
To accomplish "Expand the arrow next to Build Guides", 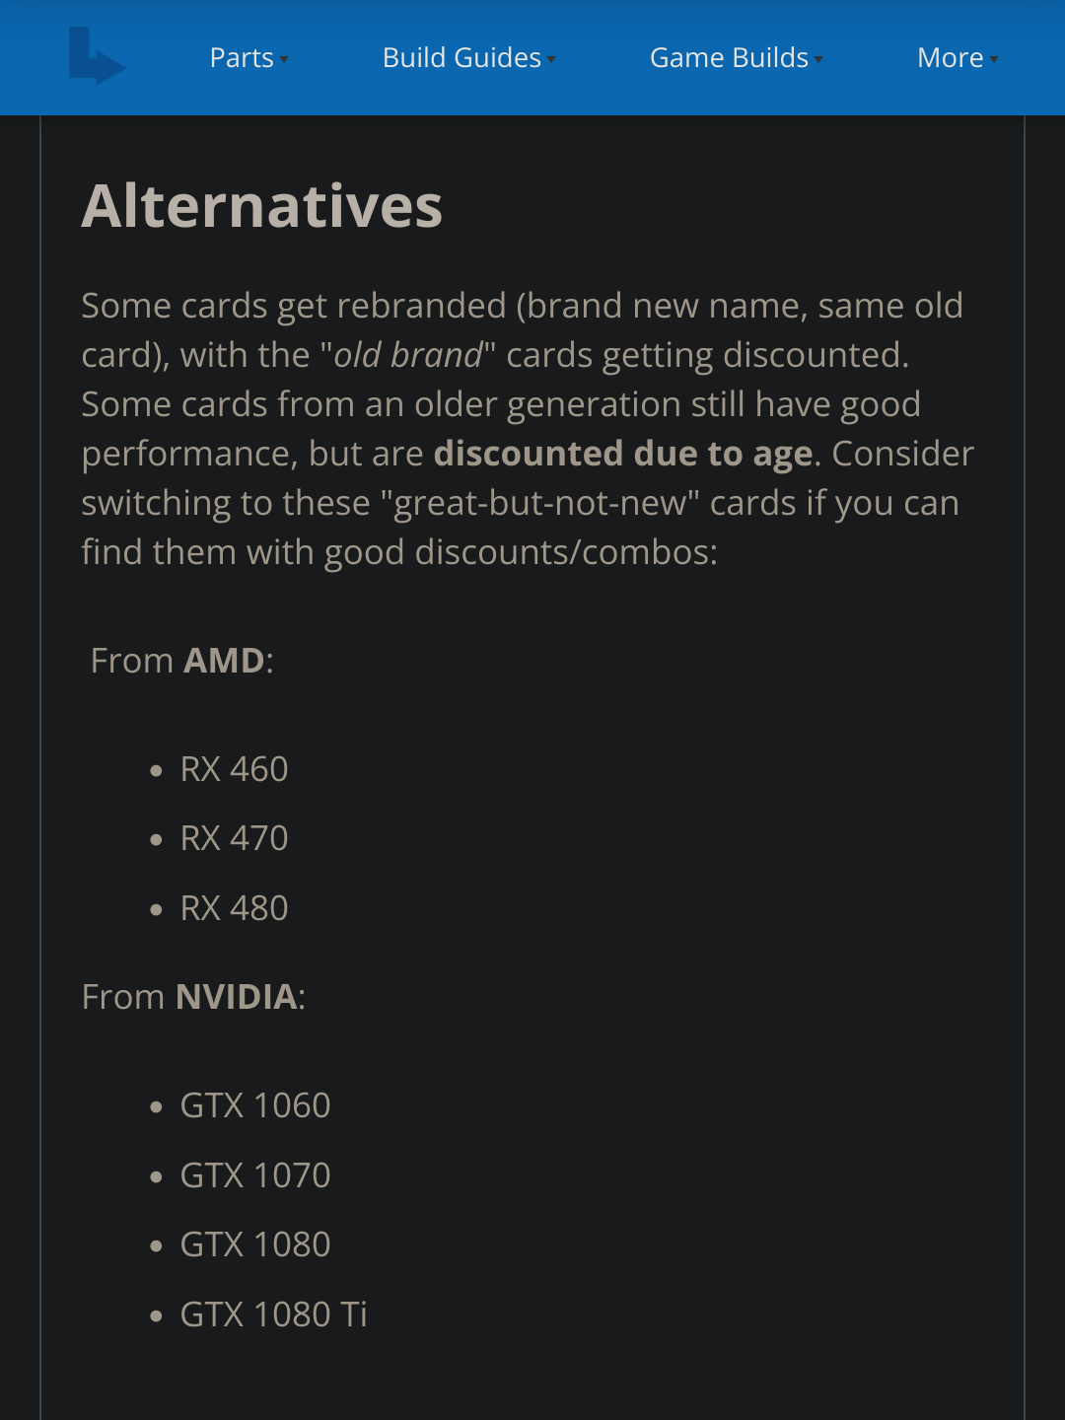I will click(x=551, y=60).
